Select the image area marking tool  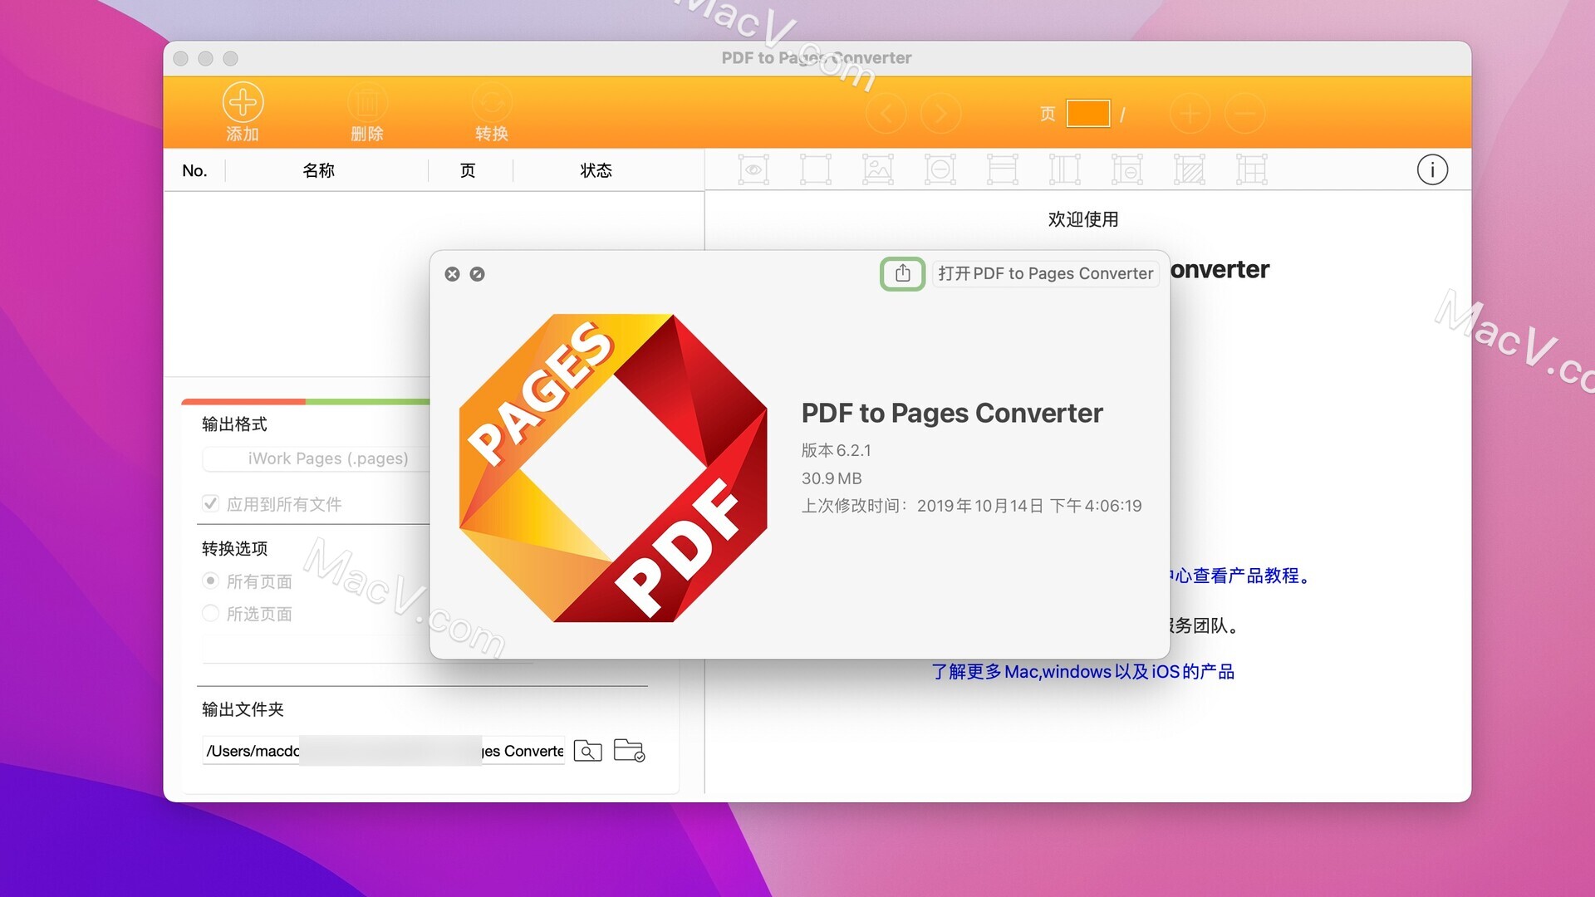click(x=878, y=169)
